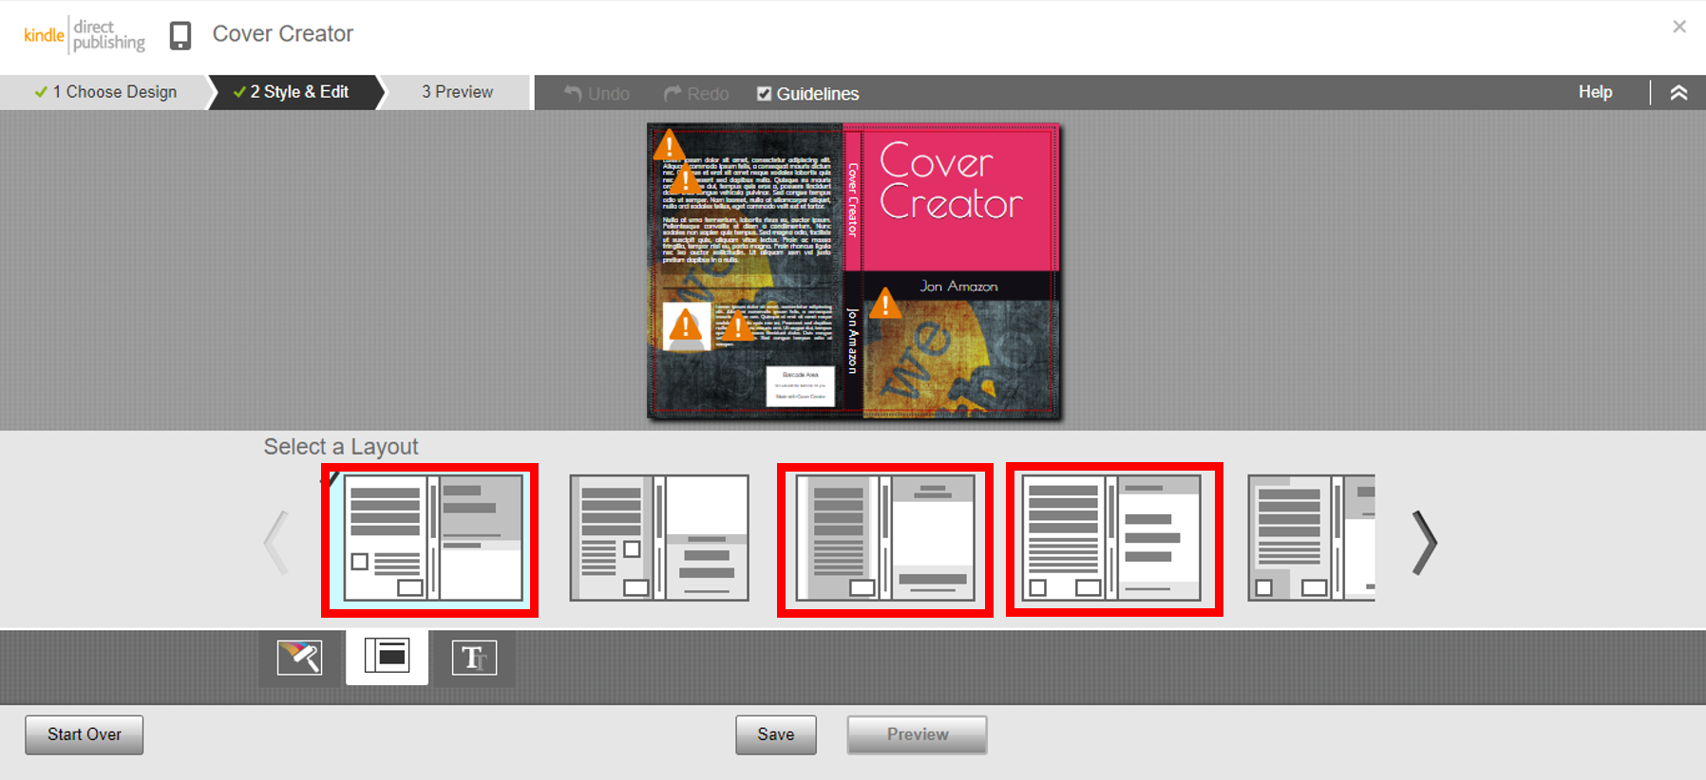The image size is (1706, 780).
Task: Click the top-left back cover warning icon
Action: (669, 145)
